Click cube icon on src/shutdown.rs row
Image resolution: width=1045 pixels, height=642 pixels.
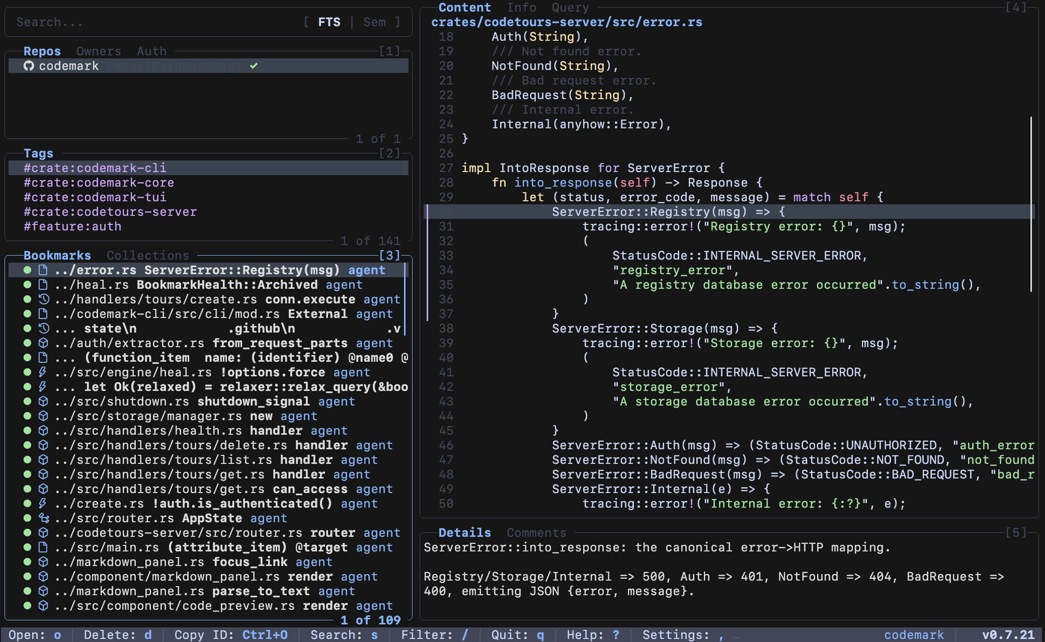[x=43, y=402]
